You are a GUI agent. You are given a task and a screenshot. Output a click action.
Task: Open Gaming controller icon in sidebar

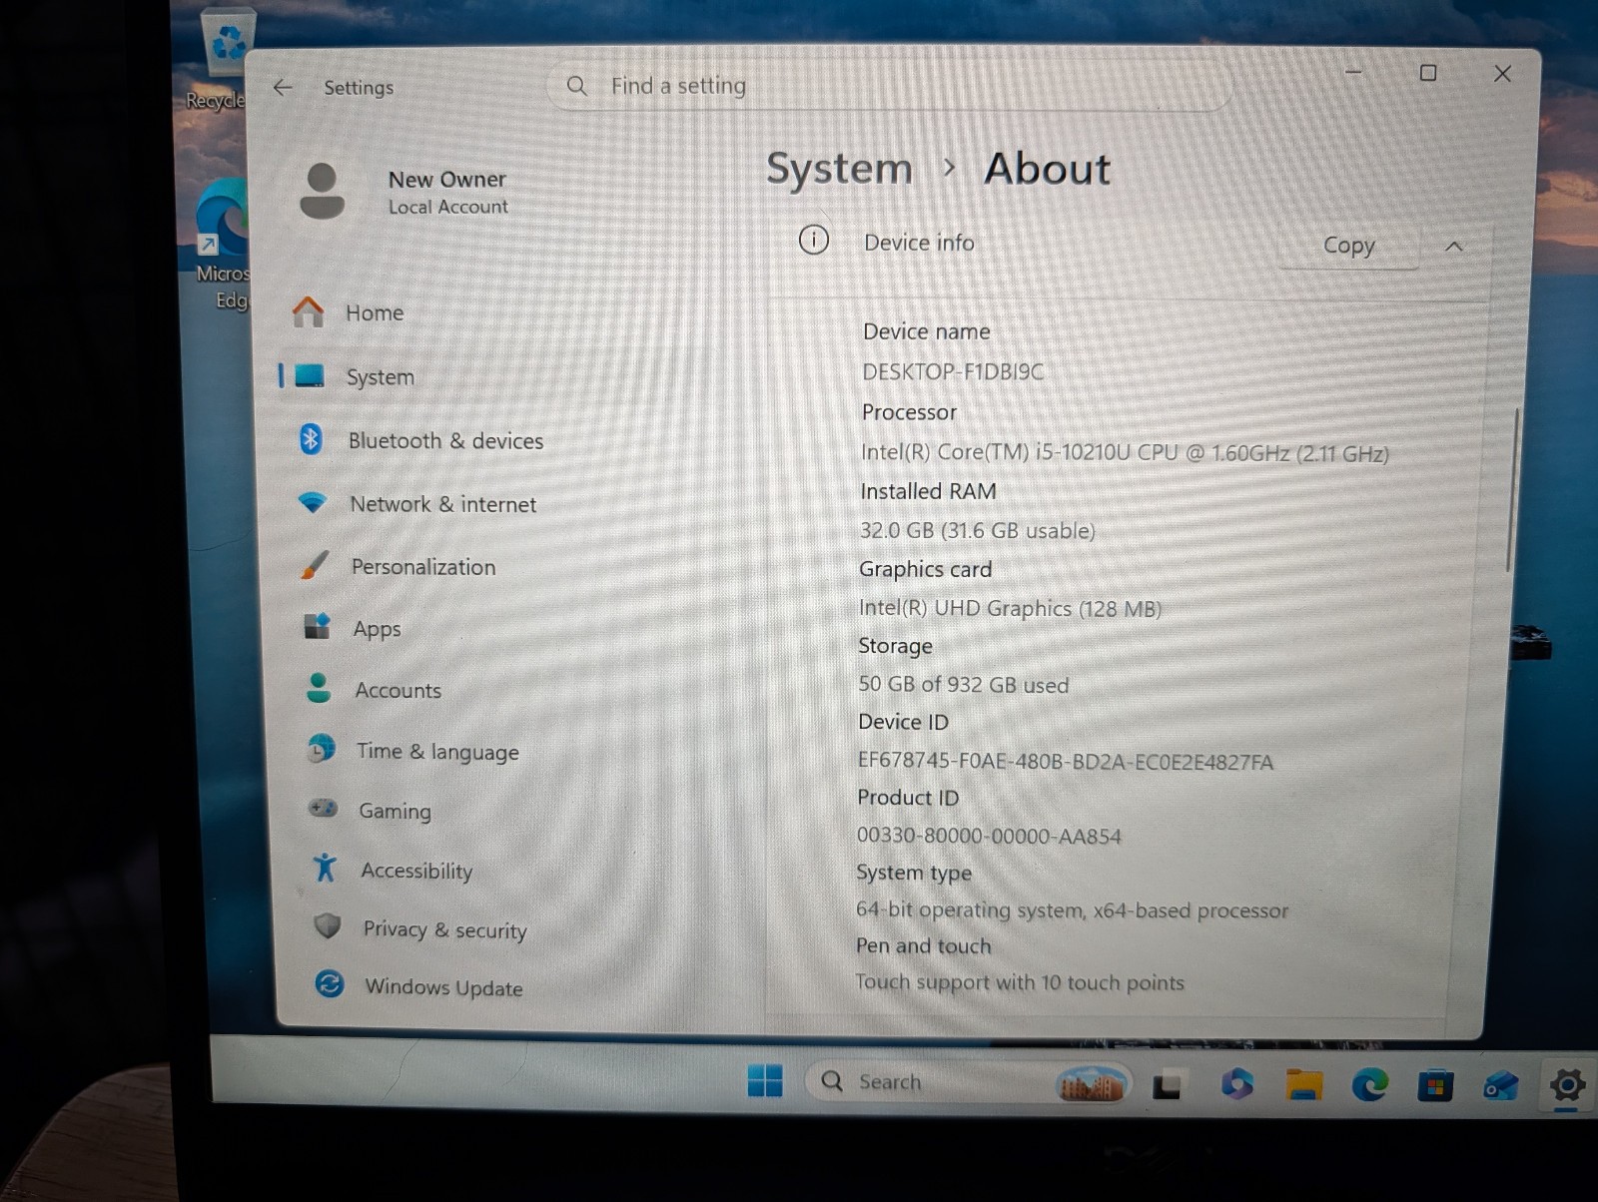(324, 808)
